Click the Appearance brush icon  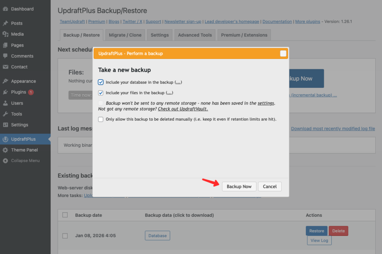click(5, 81)
